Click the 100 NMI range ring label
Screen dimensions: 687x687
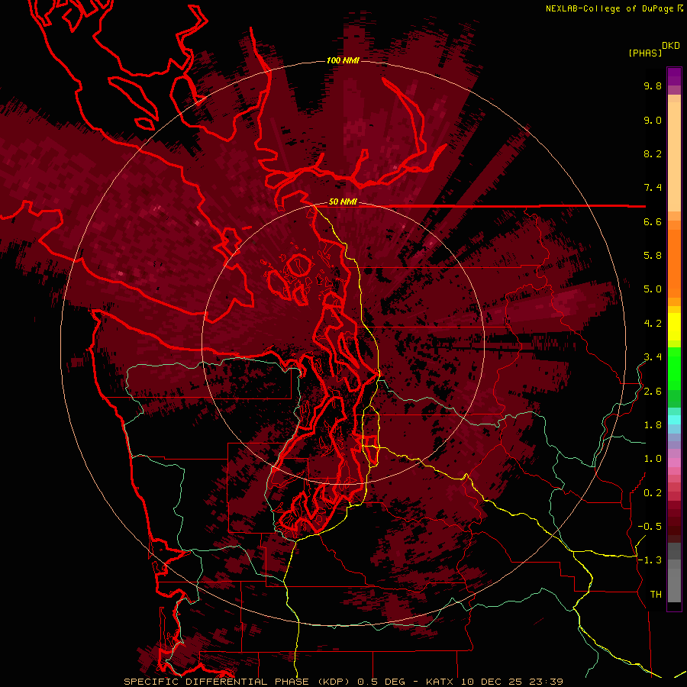(x=343, y=60)
